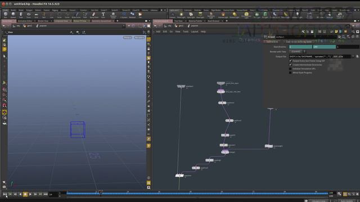
Task: Switch to the Geometry Spreadsheet tab
Action: (x=101, y=21)
